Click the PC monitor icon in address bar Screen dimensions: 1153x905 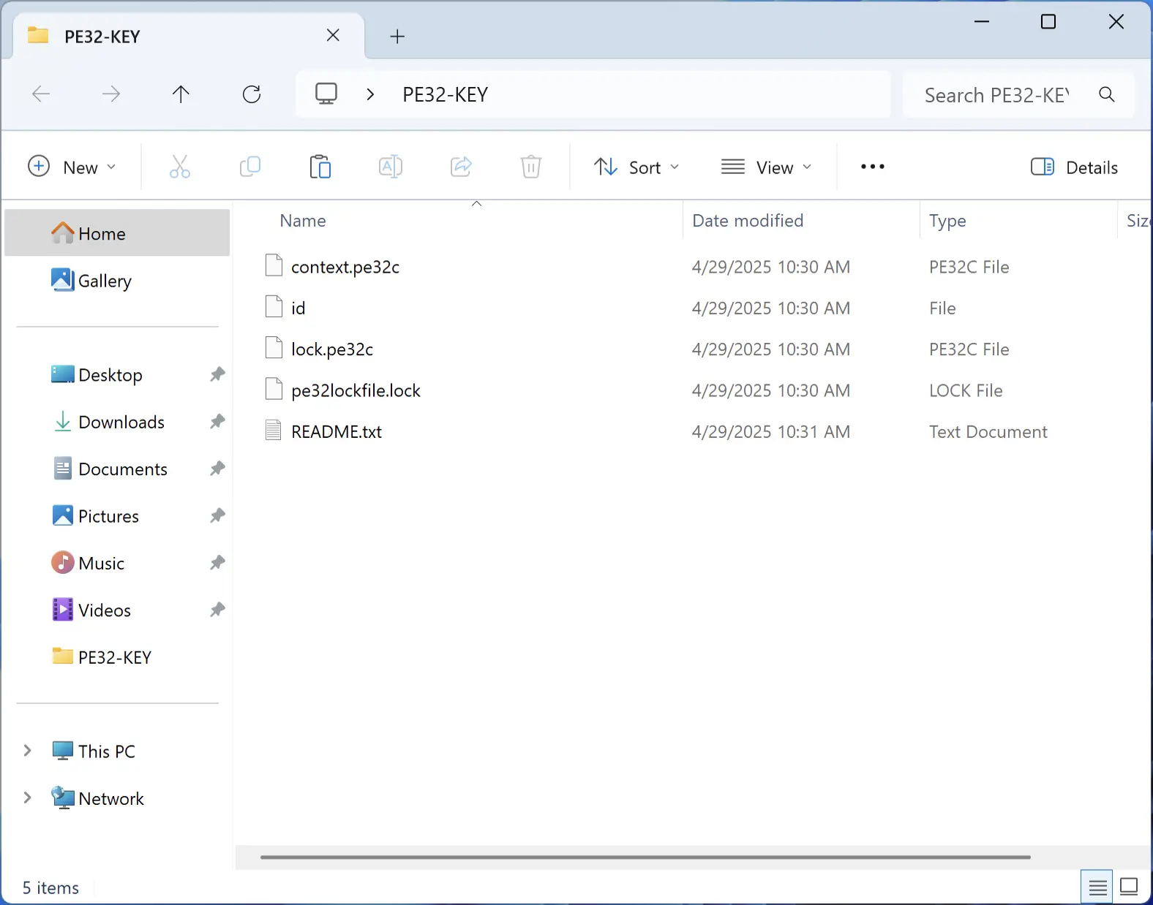(x=326, y=94)
